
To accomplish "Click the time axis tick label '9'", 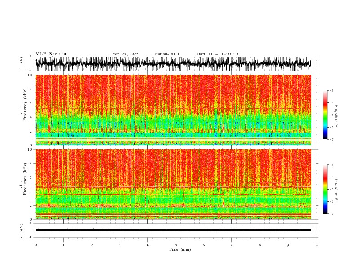I will click(288, 245).
